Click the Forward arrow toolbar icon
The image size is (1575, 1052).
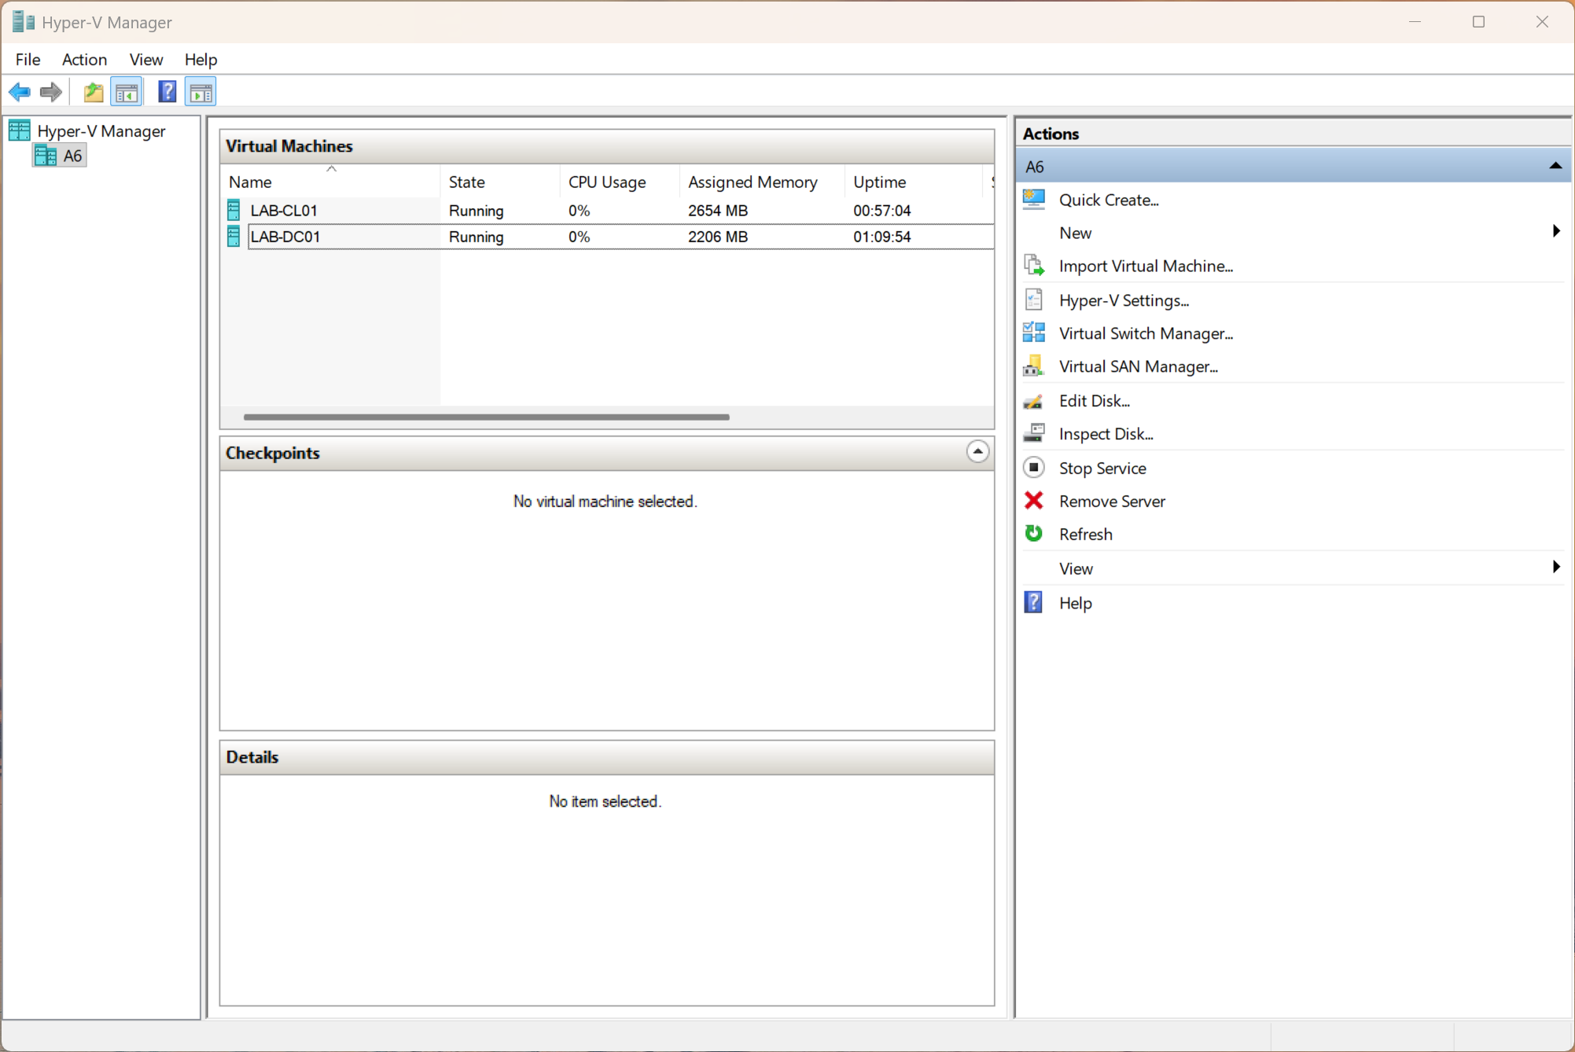pos(51,93)
